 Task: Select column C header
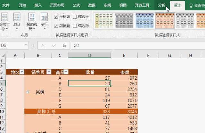click(x=60, y=56)
